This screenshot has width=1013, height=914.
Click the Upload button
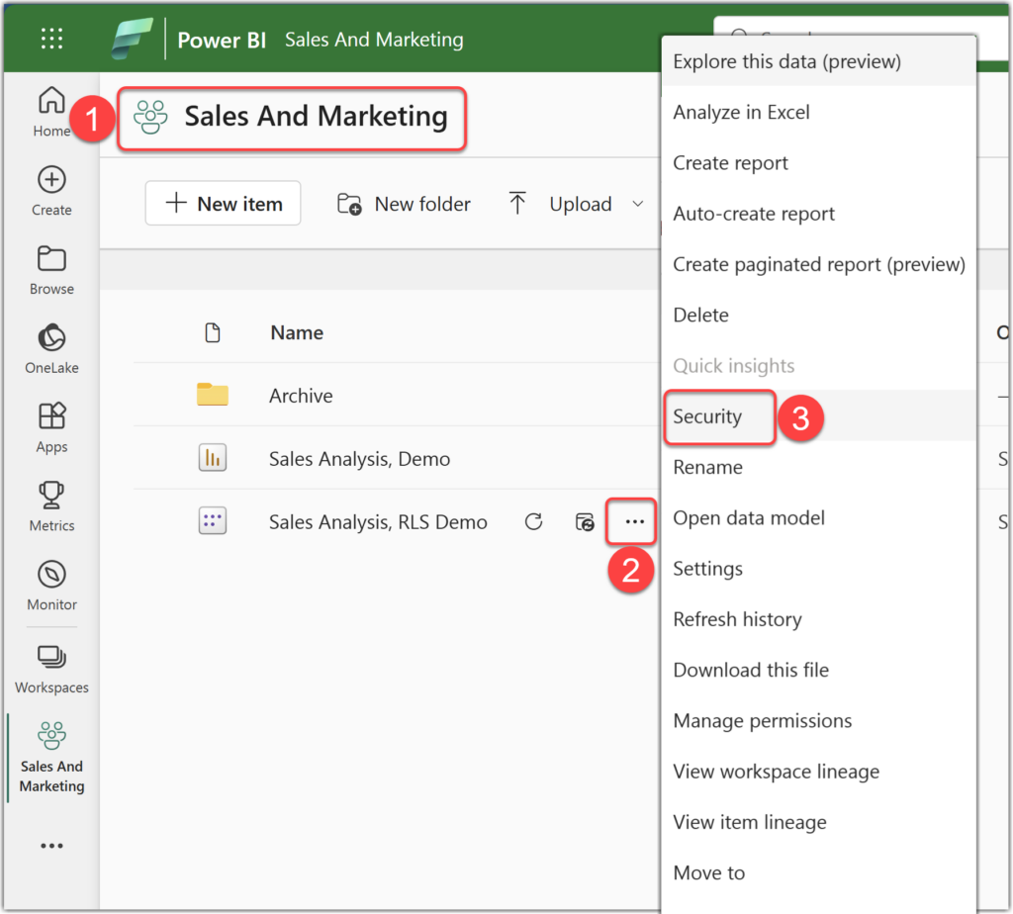pyautogui.click(x=561, y=204)
